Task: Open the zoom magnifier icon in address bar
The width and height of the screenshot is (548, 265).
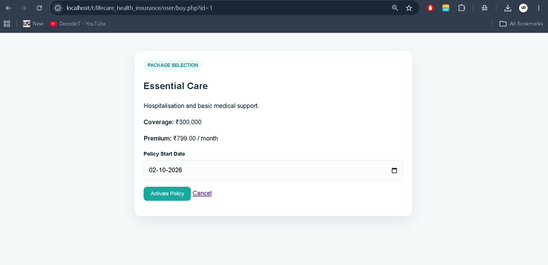Action: 395,8
